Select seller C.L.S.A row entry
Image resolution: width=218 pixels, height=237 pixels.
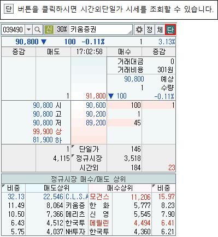(76, 196)
